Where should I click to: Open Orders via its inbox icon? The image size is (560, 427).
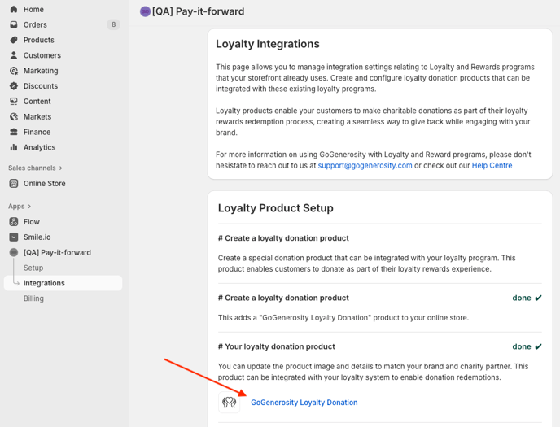[x=13, y=24]
